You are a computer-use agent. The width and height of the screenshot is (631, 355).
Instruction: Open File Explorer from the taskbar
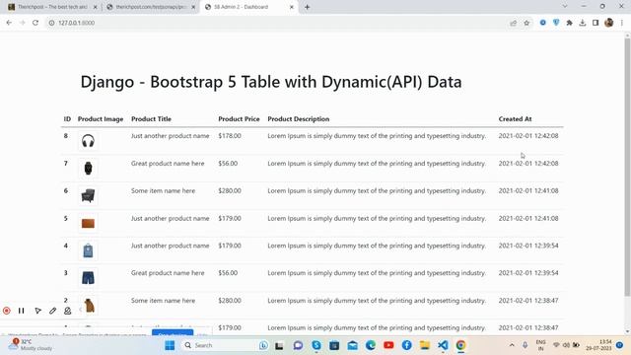(x=425, y=345)
